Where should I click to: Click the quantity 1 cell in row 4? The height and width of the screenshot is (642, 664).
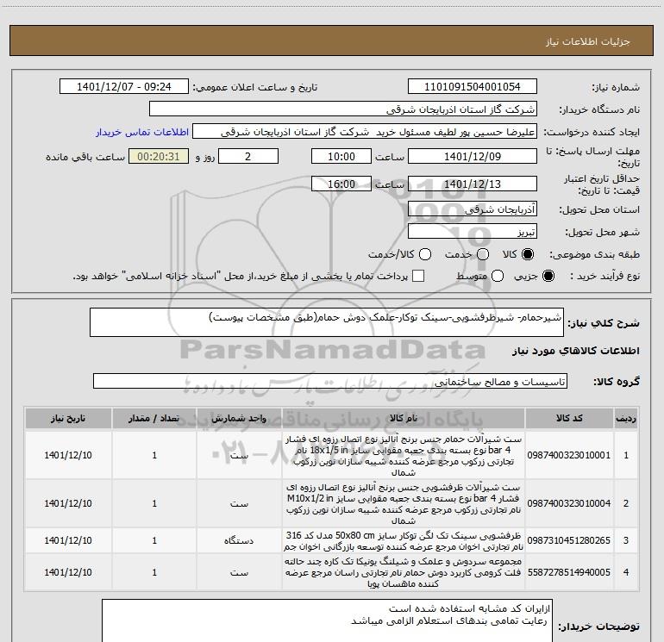[154, 572]
